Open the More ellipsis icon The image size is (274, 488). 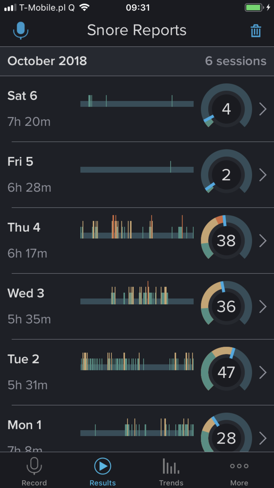point(239,466)
